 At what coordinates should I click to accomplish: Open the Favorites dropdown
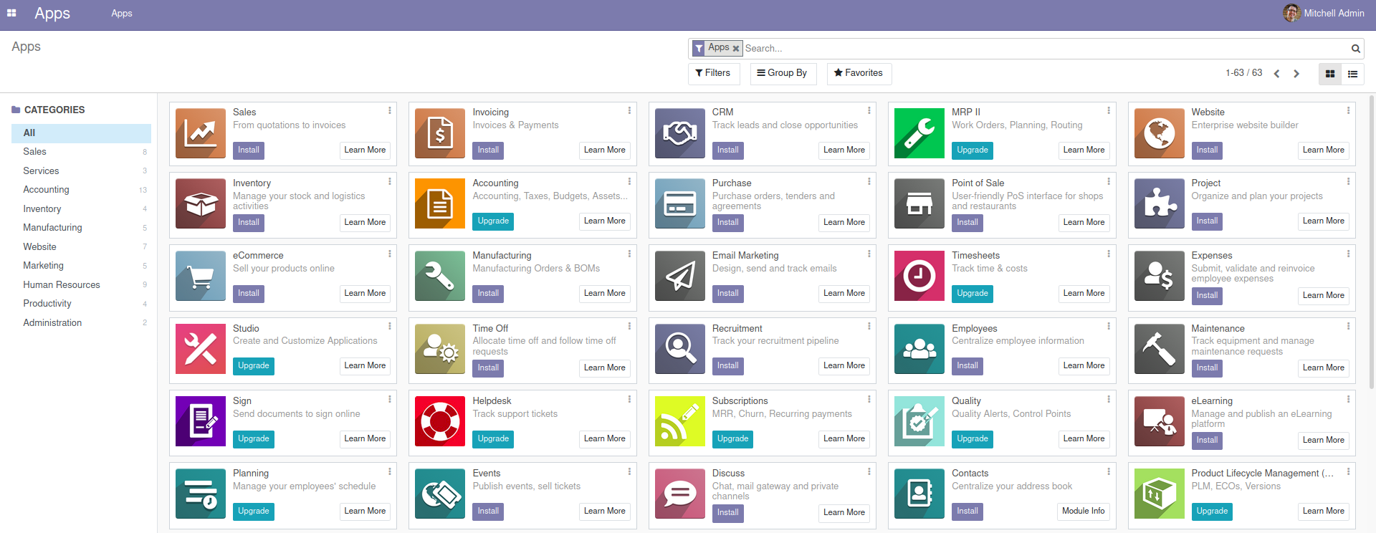(858, 73)
